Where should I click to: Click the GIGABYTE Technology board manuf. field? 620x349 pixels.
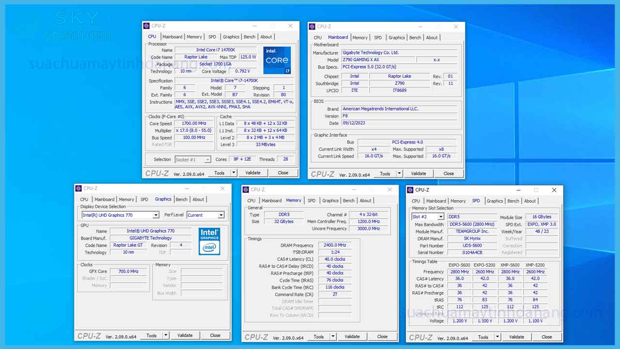[151, 238]
